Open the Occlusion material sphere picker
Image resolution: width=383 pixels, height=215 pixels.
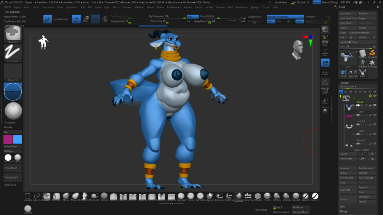click(x=13, y=111)
